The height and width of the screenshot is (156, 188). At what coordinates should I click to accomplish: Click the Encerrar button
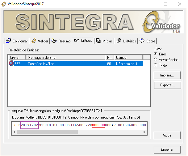click(x=167, y=149)
